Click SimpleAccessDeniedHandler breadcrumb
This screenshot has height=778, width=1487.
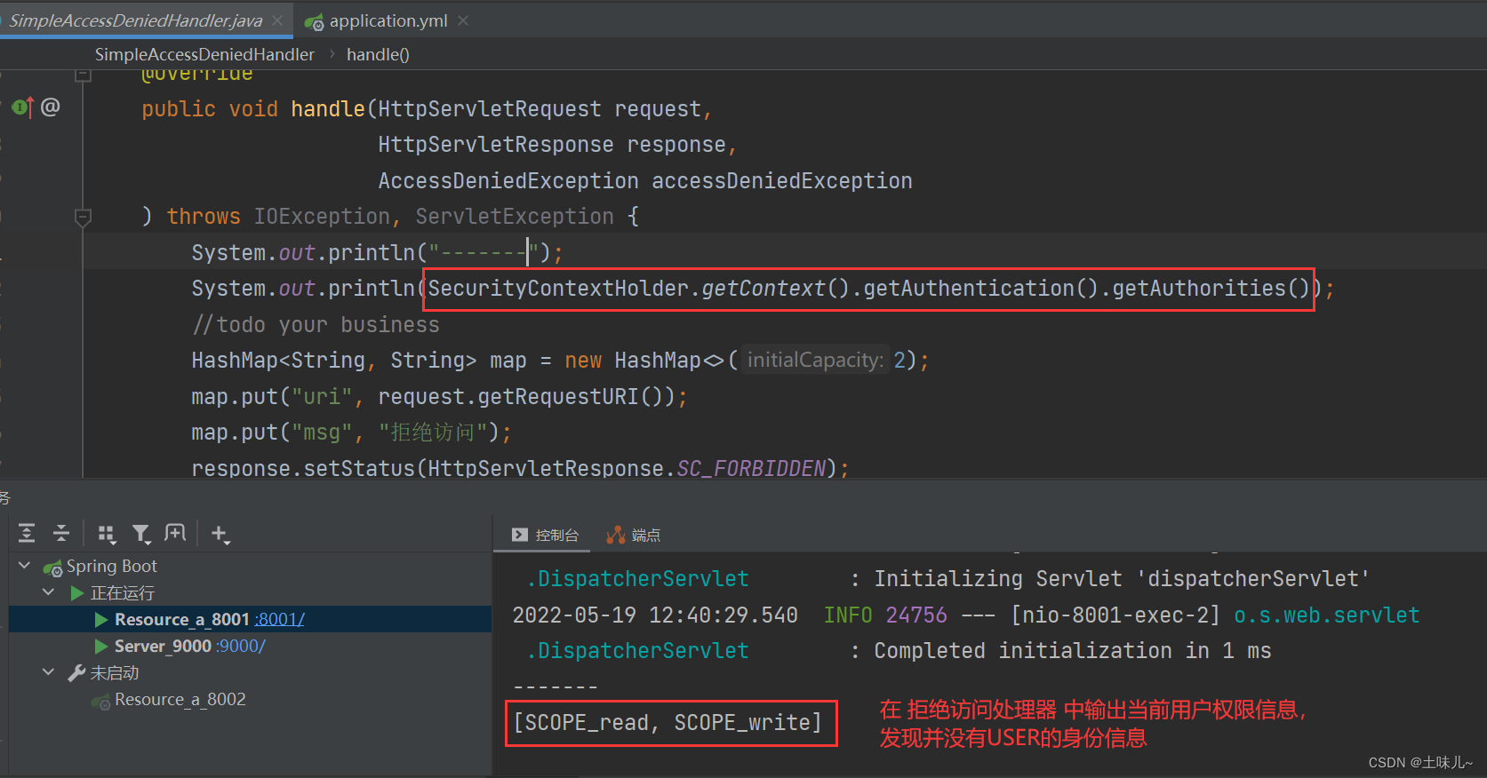pos(204,54)
